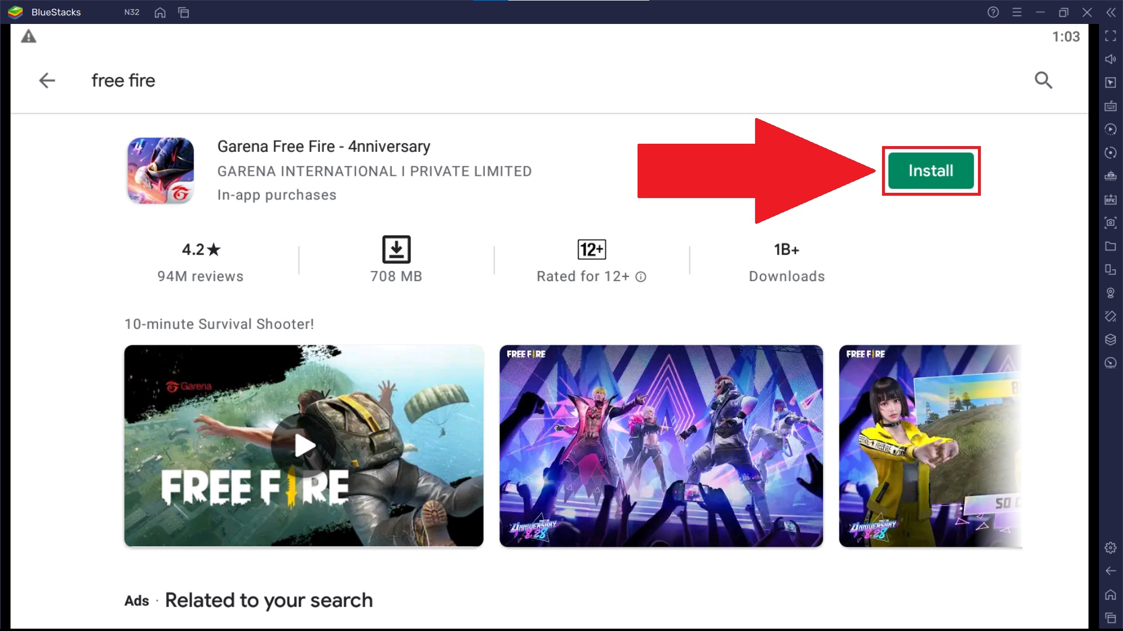This screenshot has width=1123, height=631.
Task: Click the 94M reviews text
Action: [201, 276]
